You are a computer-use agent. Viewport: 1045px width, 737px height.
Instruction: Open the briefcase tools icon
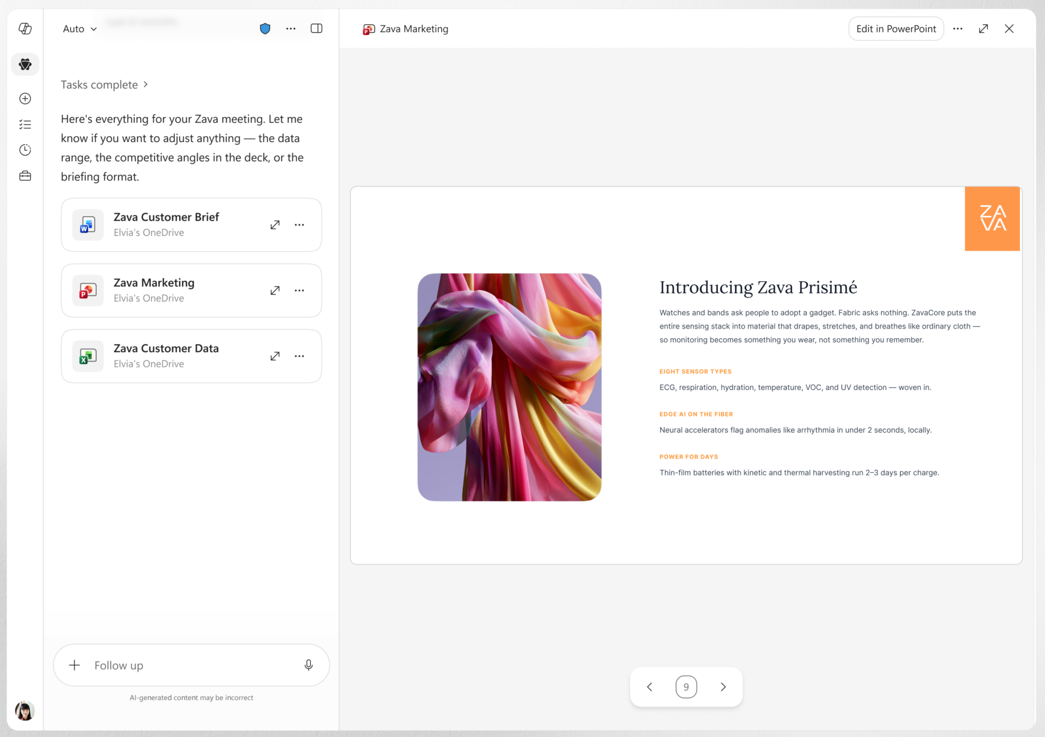coord(25,176)
